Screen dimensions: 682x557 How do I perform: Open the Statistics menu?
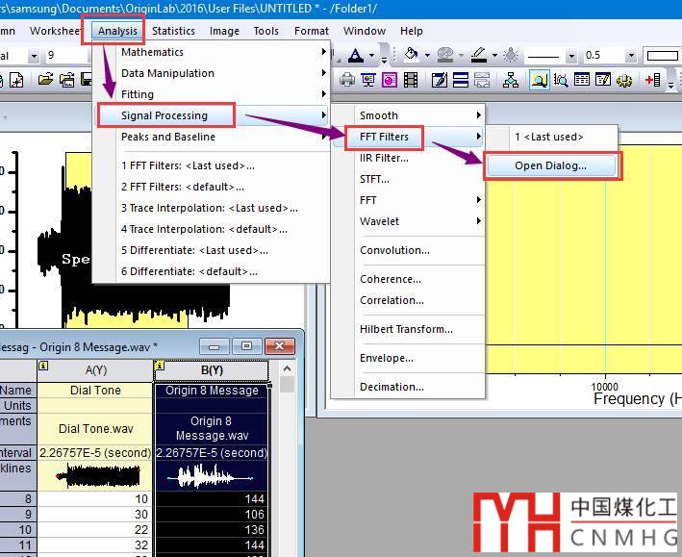[173, 31]
